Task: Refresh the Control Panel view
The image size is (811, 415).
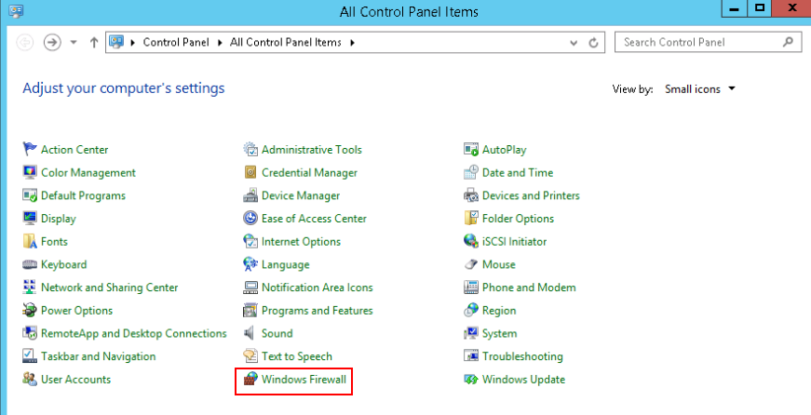Action: (594, 43)
